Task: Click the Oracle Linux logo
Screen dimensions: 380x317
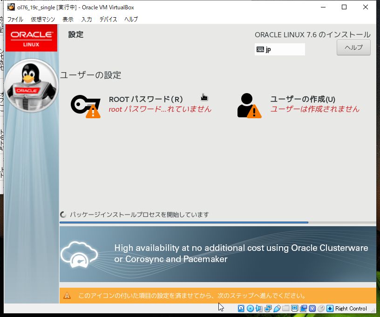Action: [31, 38]
